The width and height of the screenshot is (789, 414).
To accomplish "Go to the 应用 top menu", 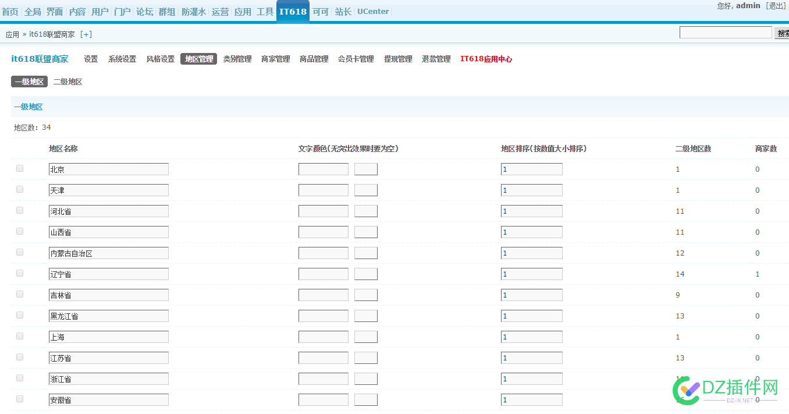I will pos(243,12).
